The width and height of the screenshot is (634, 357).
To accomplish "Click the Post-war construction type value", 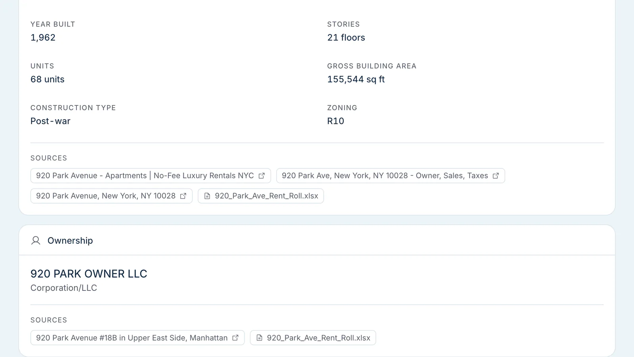I will 50,121.
